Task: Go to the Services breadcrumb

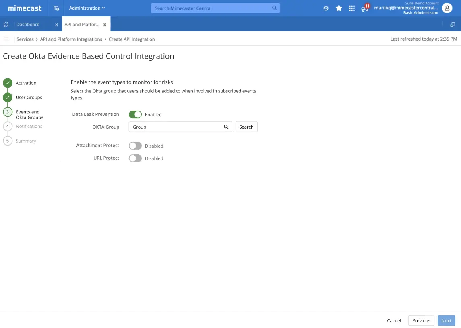Action: tap(25, 39)
